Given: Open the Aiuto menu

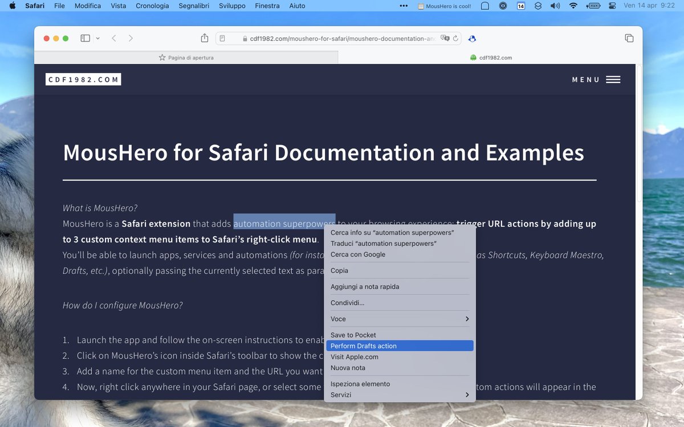Looking at the screenshot, I should 297,6.
